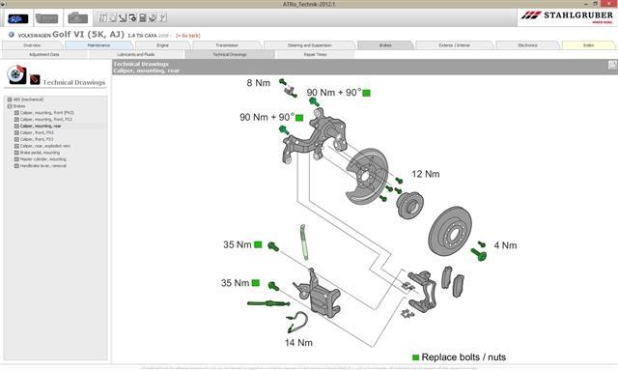
Task: Open the blue car vehicle selection icon
Action: (x=18, y=18)
